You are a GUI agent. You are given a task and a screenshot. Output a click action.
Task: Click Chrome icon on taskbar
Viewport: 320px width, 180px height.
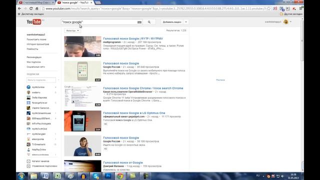(120, 176)
